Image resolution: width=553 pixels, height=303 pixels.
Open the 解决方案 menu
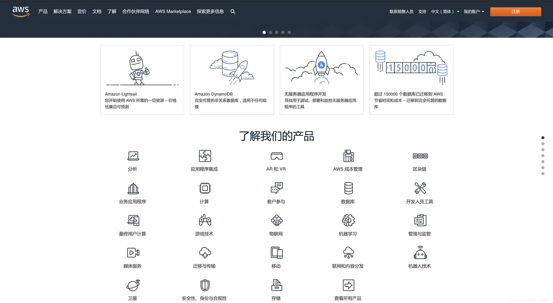click(62, 11)
